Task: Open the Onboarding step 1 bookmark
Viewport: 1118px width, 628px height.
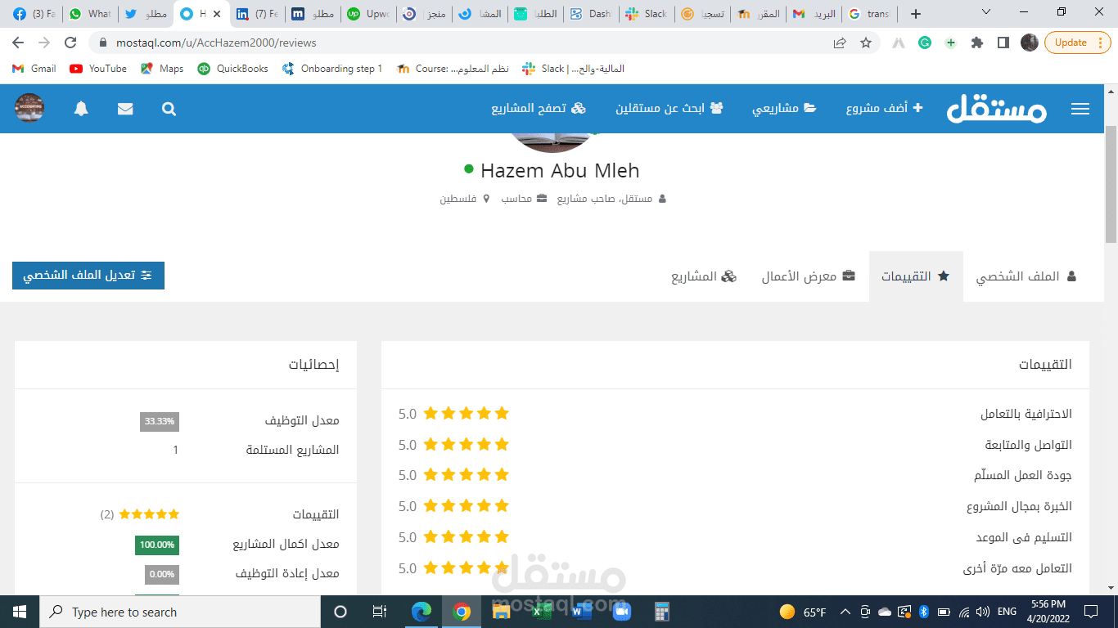Action: click(x=333, y=69)
